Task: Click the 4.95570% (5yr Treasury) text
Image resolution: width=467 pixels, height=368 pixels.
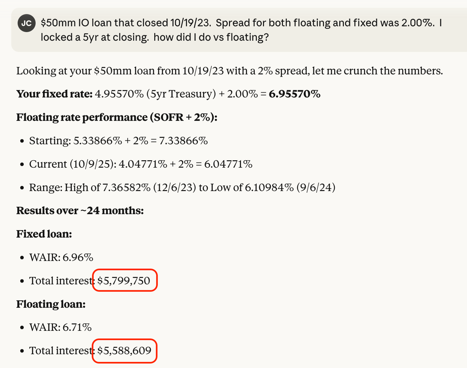Action: (155, 94)
